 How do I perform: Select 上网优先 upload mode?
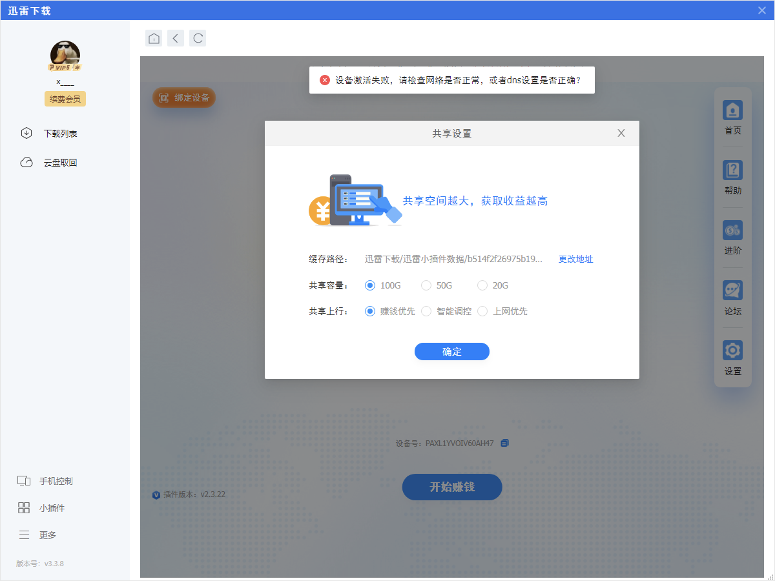pos(502,311)
